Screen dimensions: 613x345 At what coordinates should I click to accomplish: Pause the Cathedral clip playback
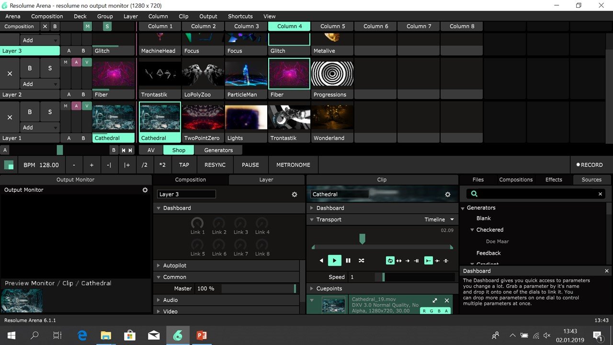[x=348, y=261]
